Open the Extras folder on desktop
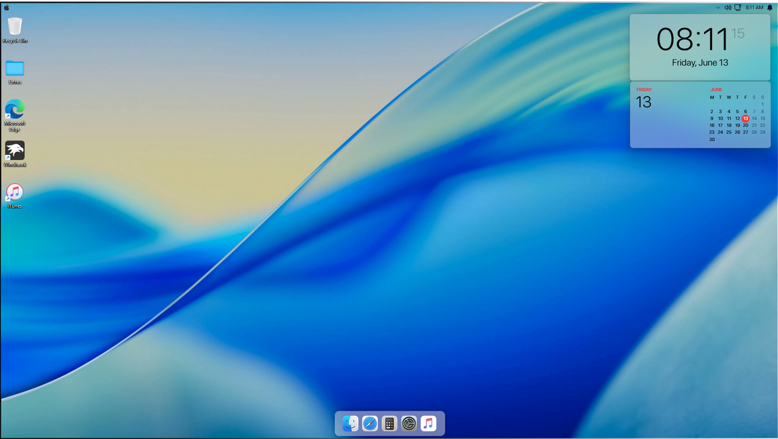 coord(15,69)
